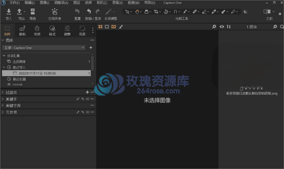Open Keyword Library three-dot options

92,105
